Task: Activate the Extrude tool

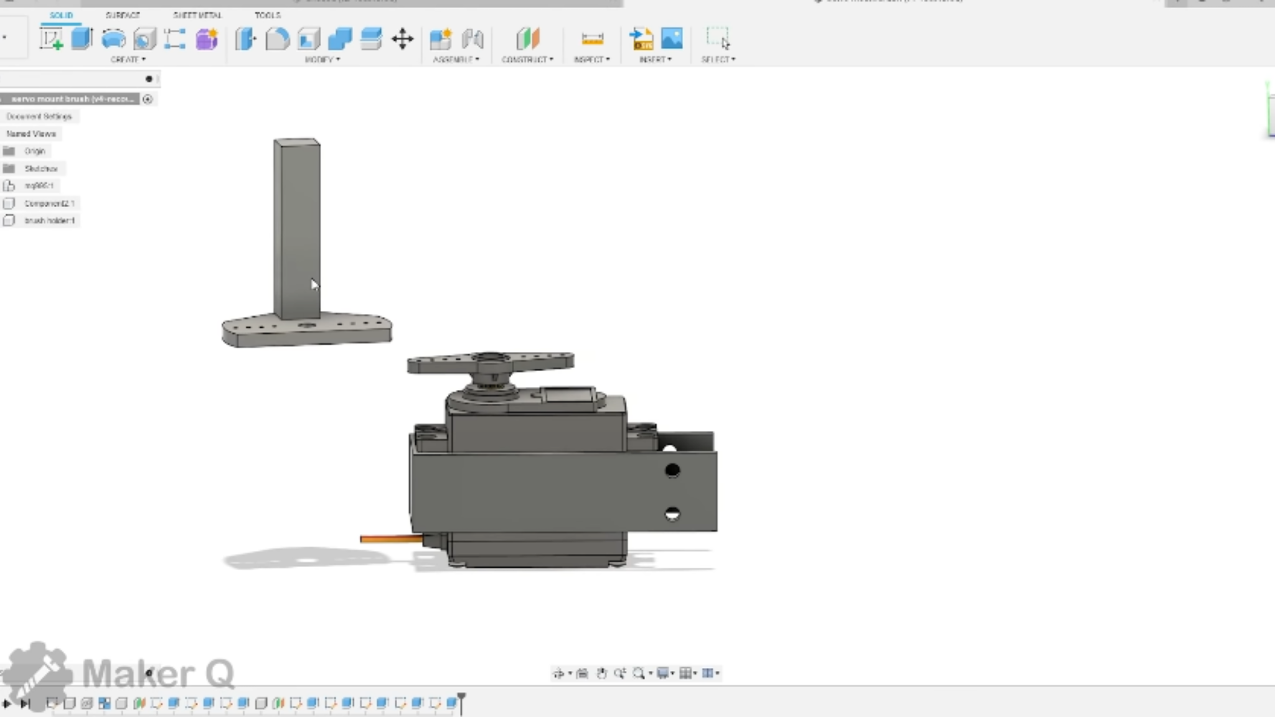Action: [x=82, y=39]
